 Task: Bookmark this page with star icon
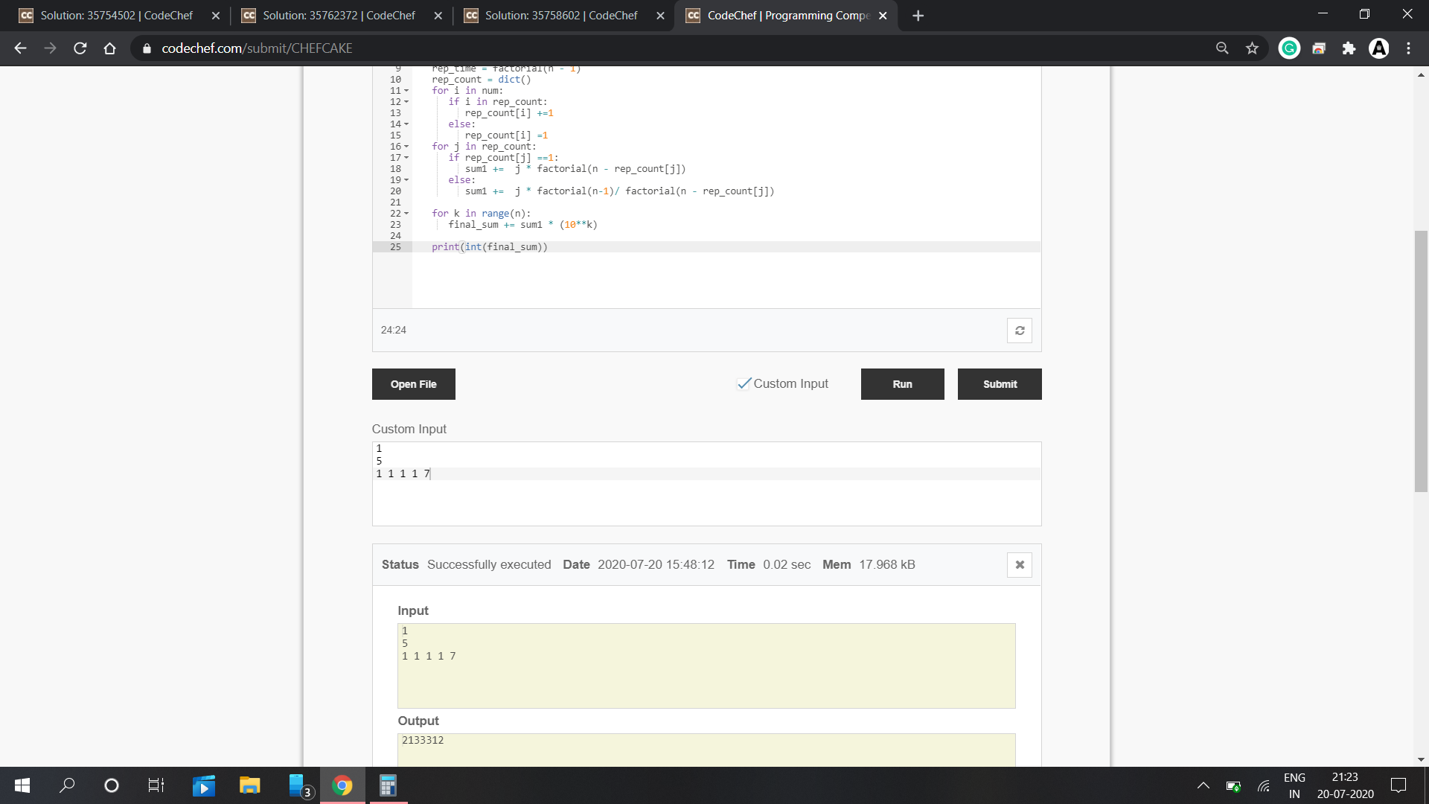click(x=1252, y=48)
